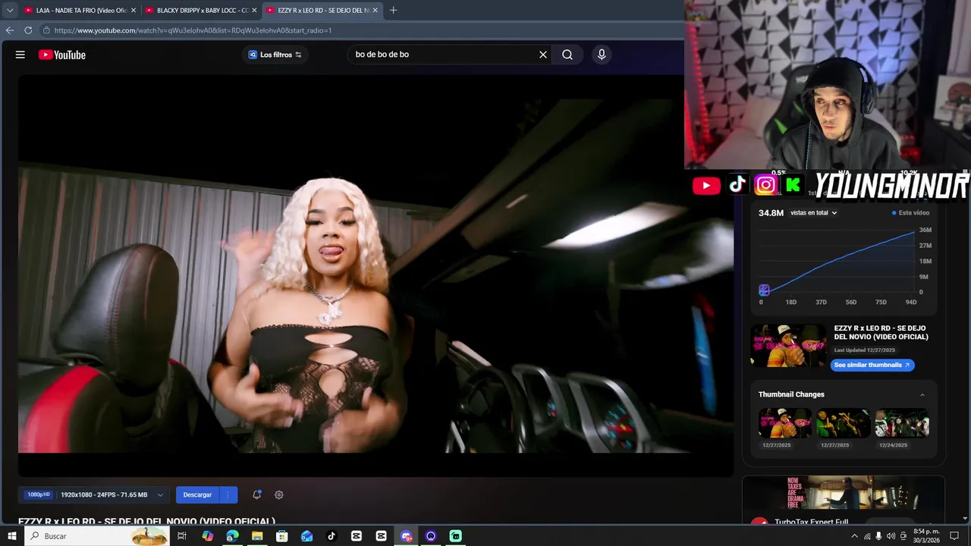This screenshot has height=546, width=971.
Task: Click the marker at chart start
Action: (x=764, y=290)
